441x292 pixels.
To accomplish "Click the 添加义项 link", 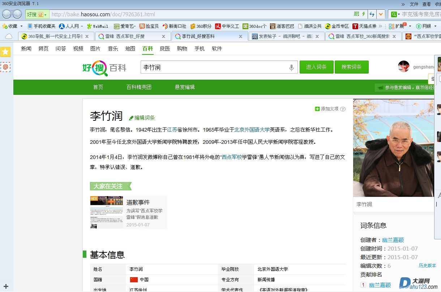I will (327, 109).
